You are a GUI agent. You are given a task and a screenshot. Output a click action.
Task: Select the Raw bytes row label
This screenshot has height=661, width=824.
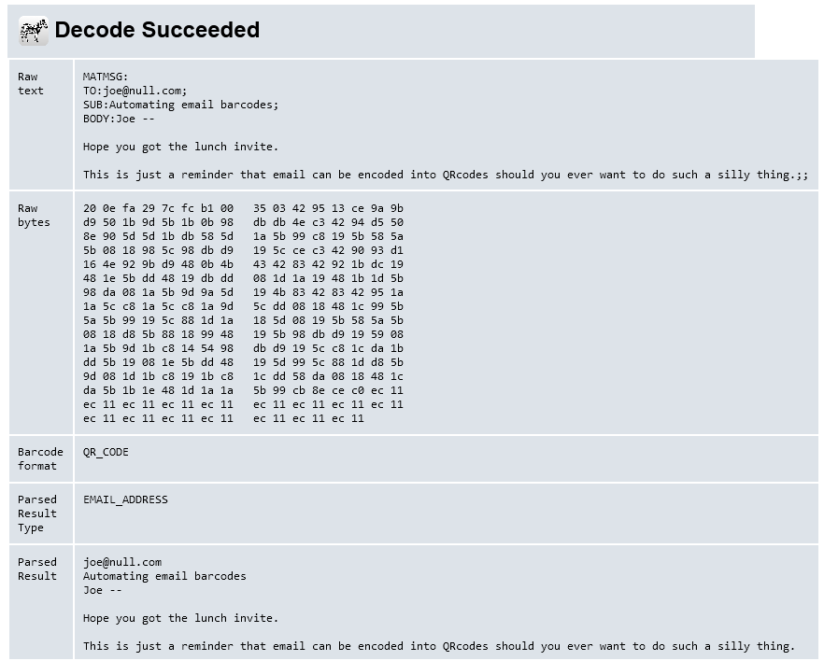coord(34,216)
